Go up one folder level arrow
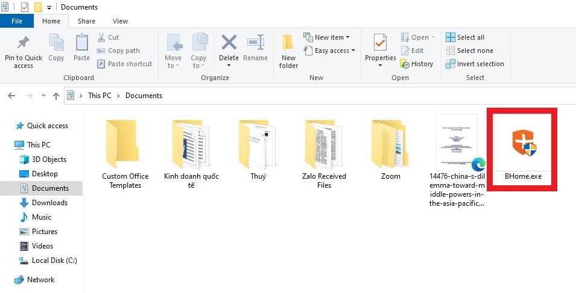This screenshot has width=576, height=293. click(x=56, y=96)
